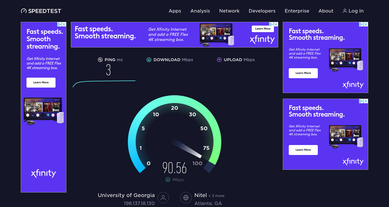Click the ping value 3
This screenshot has height=207, width=389.
click(x=108, y=70)
